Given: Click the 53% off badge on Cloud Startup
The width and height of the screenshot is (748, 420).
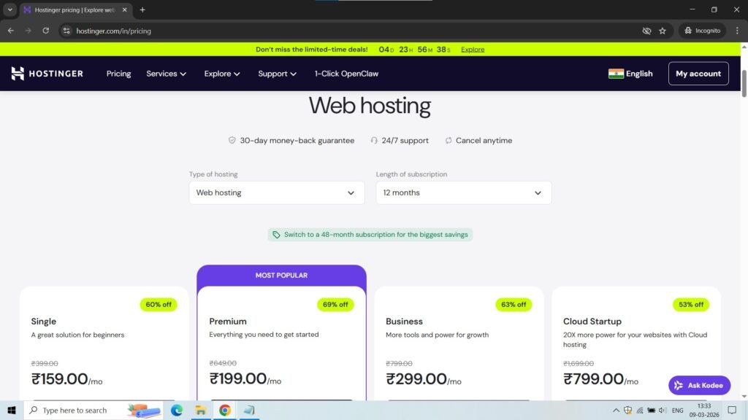Looking at the screenshot, I should [x=691, y=304].
